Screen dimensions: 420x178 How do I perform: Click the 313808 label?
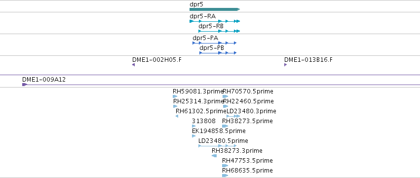pos(203,121)
